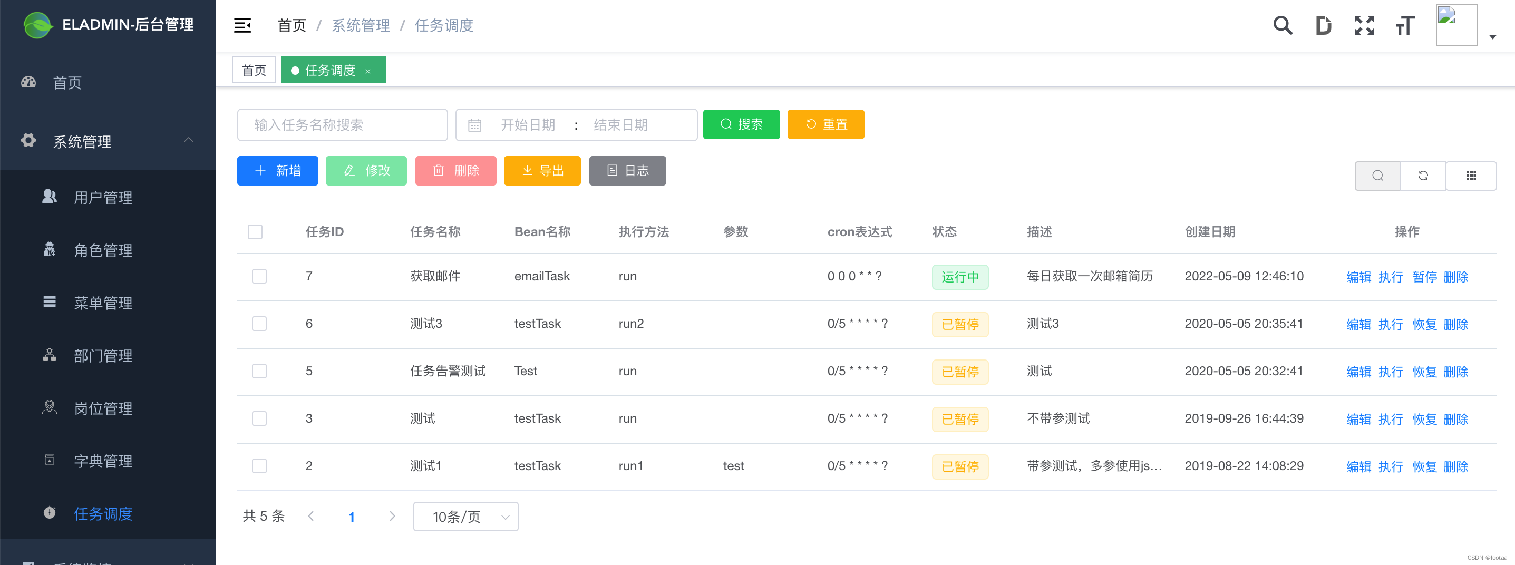
Task: Open 角色管理 via its role icon
Action: [x=50, y=249]
